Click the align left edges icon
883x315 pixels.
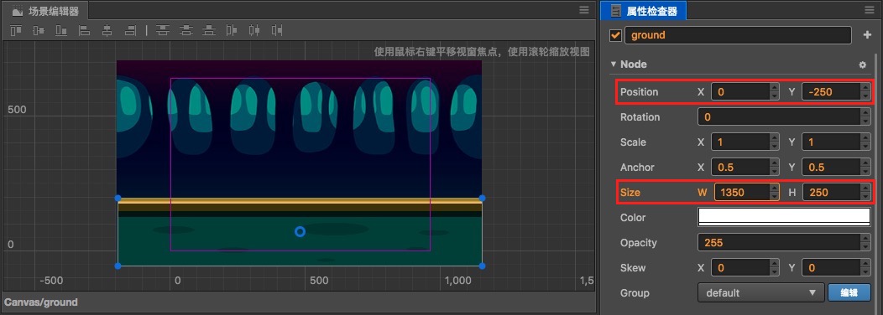point(85,30)
